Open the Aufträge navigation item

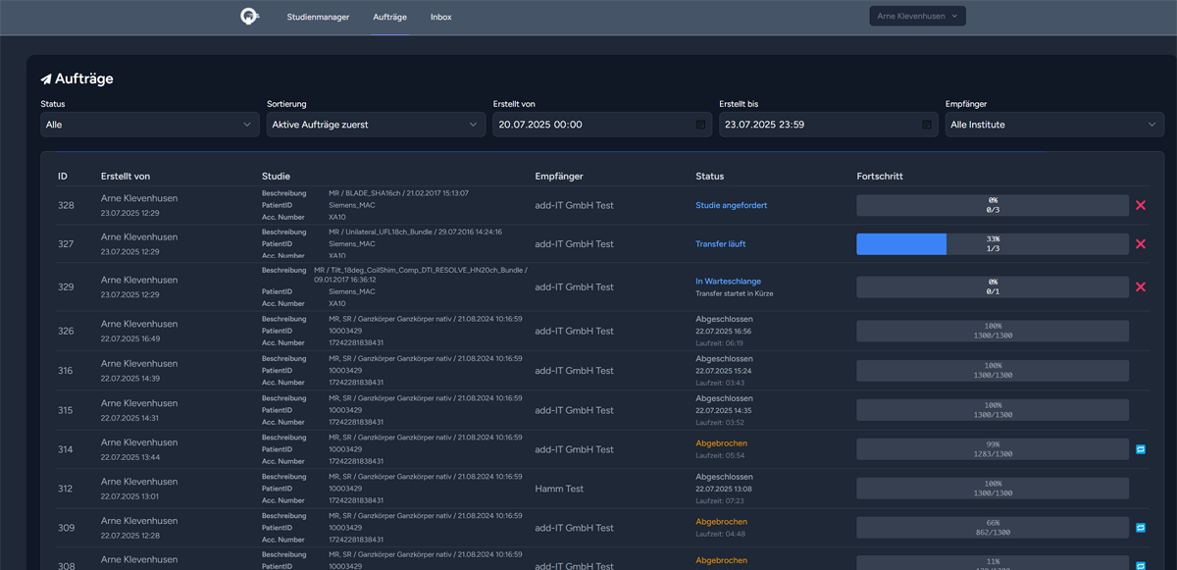click(x=389, y=18)
